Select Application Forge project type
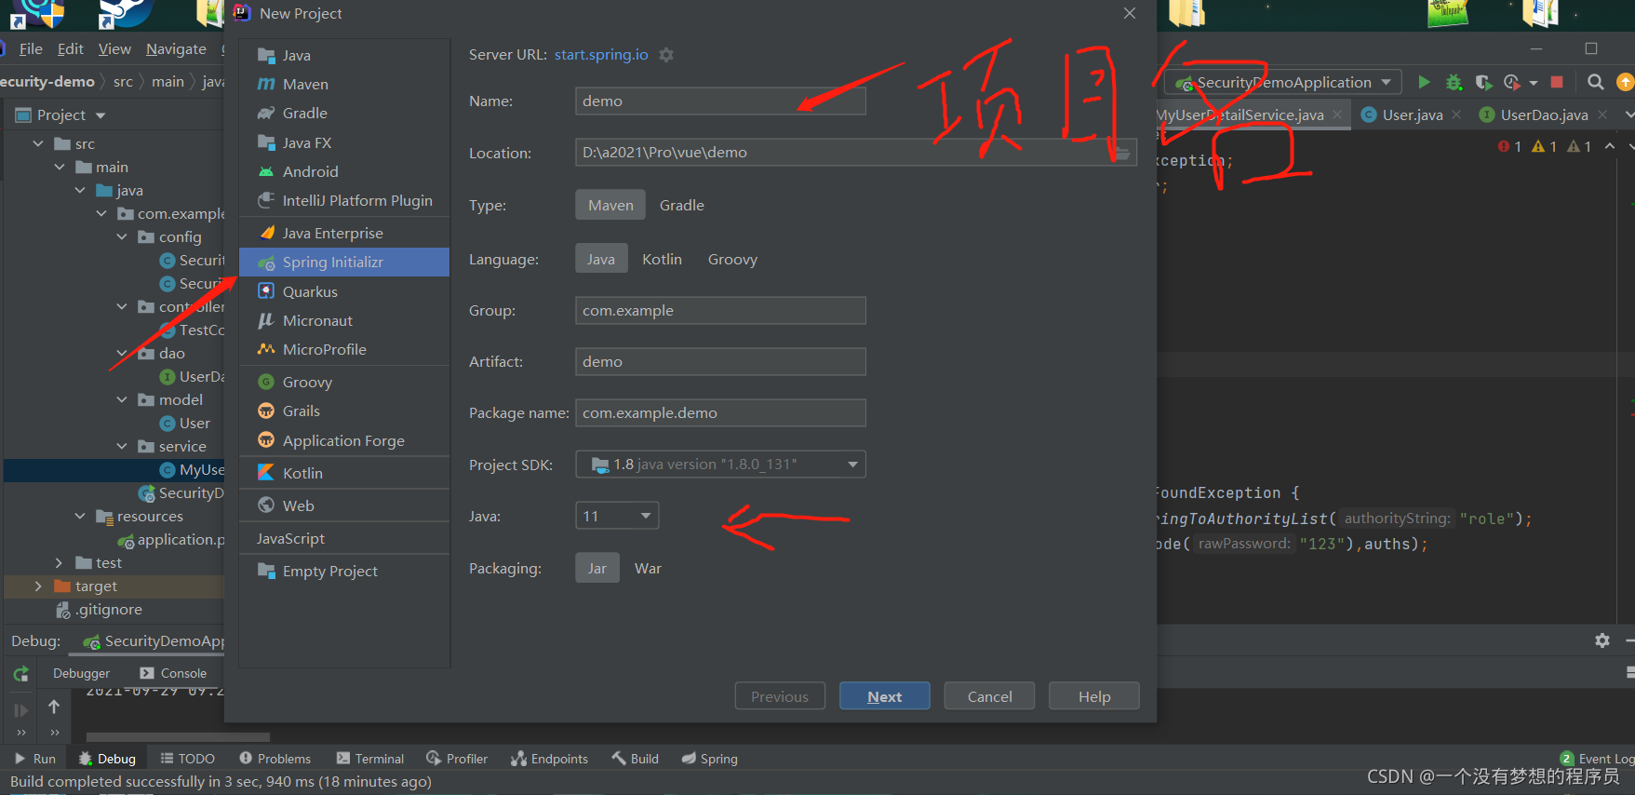 coord(344,440)
